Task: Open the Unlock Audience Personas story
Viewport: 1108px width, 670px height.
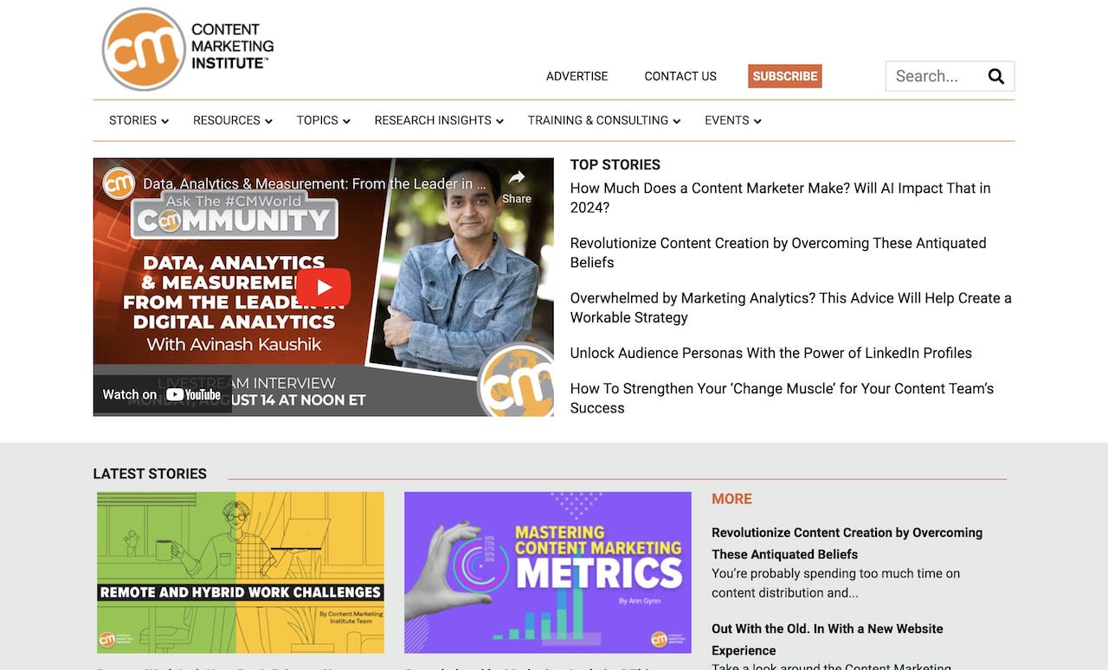Action: 770,353
